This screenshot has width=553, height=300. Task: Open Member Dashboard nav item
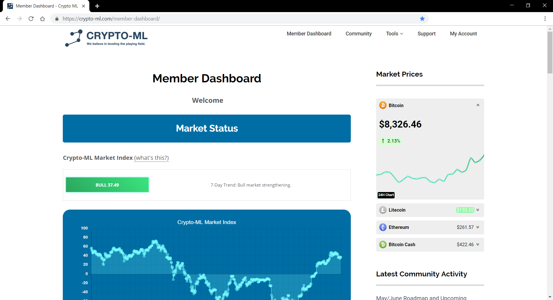(x=309, y=34)
